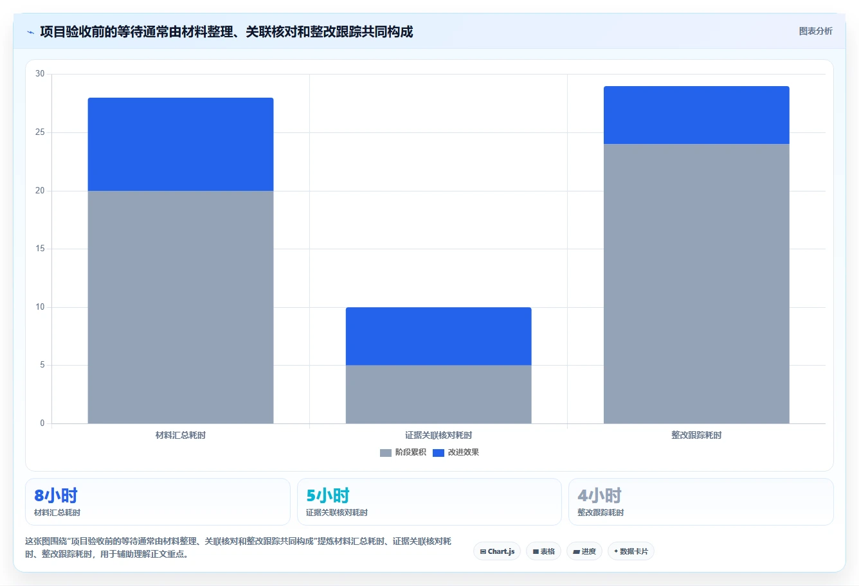This screenshot has height=586, width=859.
Task: Toggle the 改进效果 legend entry
Action: 456,452
